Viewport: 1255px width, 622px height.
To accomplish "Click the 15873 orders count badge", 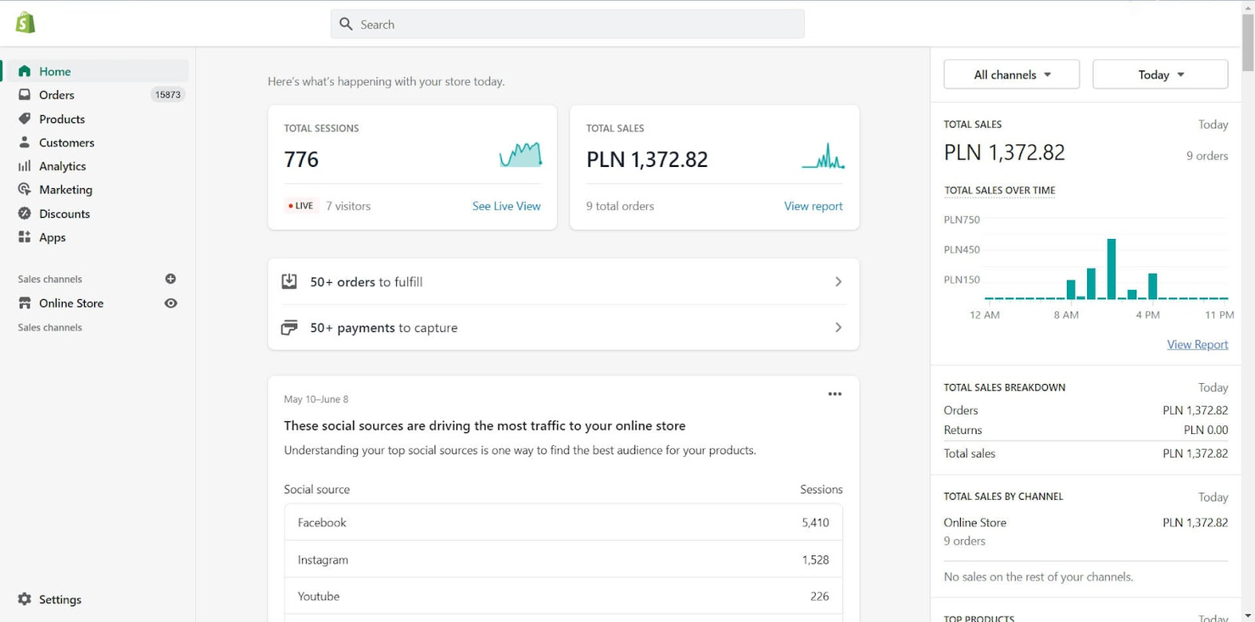I will pos(168,95).
